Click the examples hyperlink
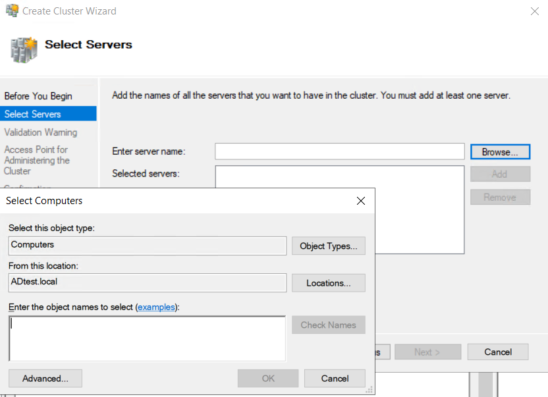 (x=156, y=307)
